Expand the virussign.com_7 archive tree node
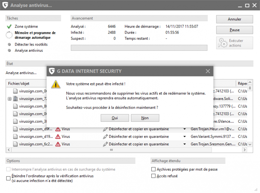Image resolution: width=260 pixels, height=193 pixels. click(x=10, y=99)
